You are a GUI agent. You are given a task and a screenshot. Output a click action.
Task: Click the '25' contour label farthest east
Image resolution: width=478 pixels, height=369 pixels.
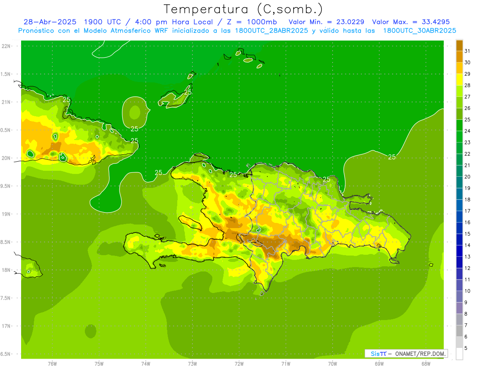[x=392, y=157]
